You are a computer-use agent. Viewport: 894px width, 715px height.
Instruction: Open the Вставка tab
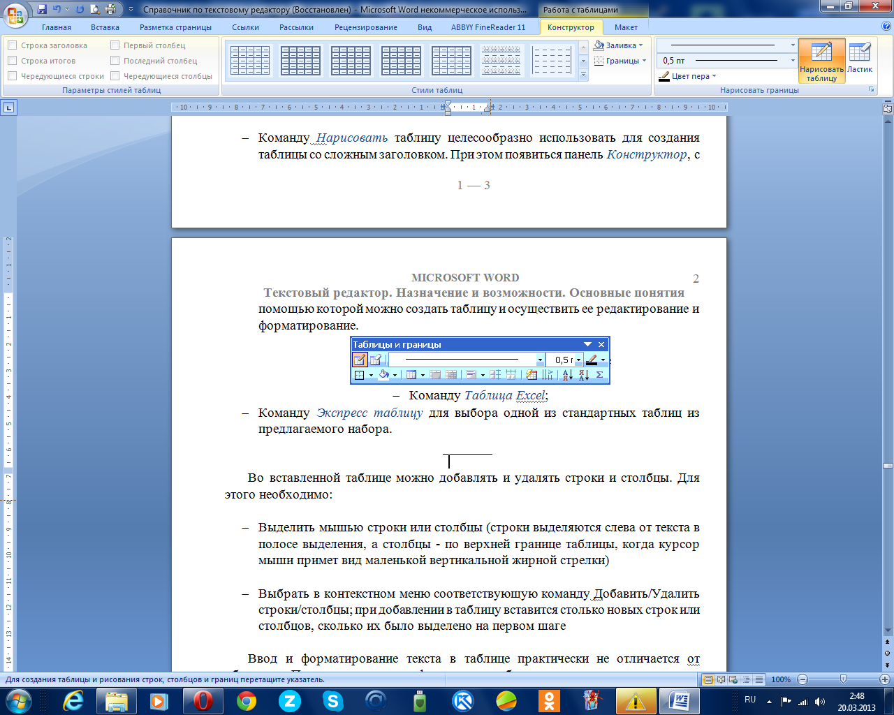point(105,27)
